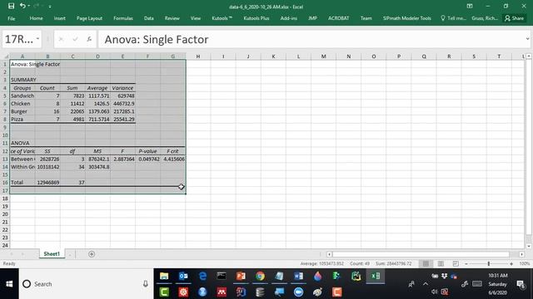This screenshot has width=533, height=299.
Task: Select the Sheet1 tab
Action: pyautogui.click(x=52, y=253)
